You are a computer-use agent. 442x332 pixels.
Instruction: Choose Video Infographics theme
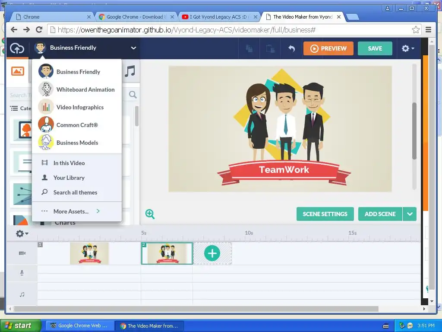click(77, 107)
